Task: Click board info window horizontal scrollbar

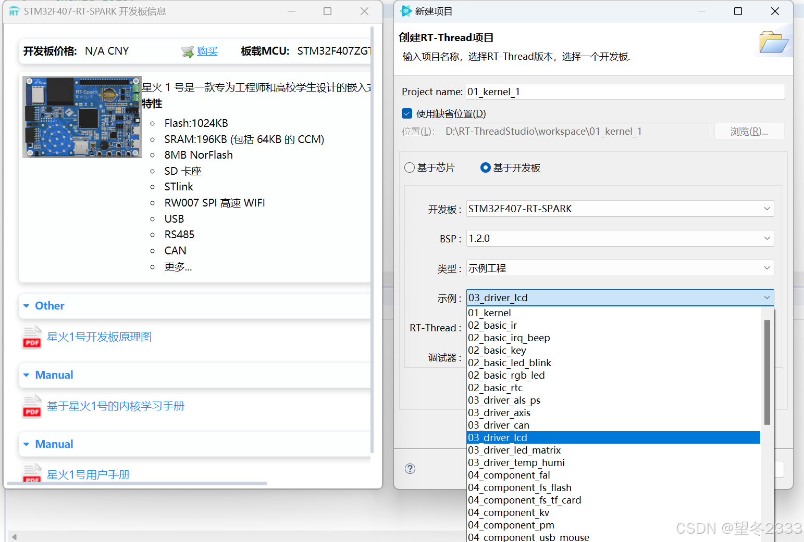Action: (138, 483)
